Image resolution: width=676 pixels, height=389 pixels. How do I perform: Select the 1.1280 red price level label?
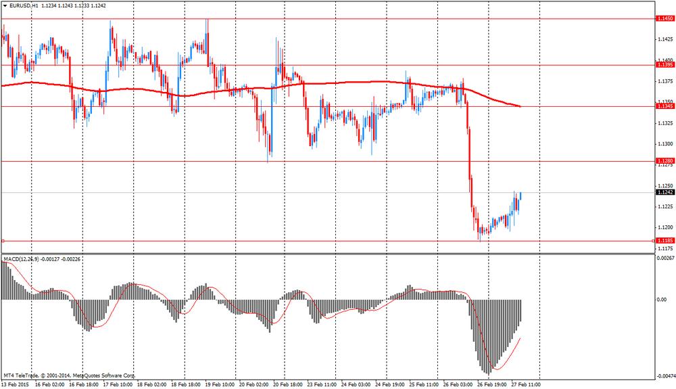[x=665, y=161]
